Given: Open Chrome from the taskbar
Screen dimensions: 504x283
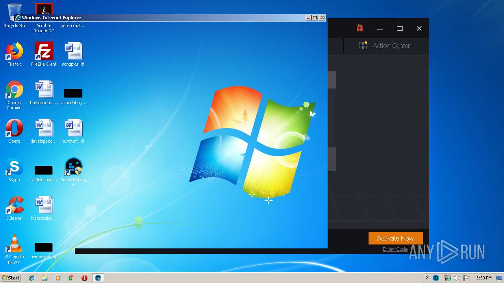Looking at the screenshot, I should [x=71, y=278].
